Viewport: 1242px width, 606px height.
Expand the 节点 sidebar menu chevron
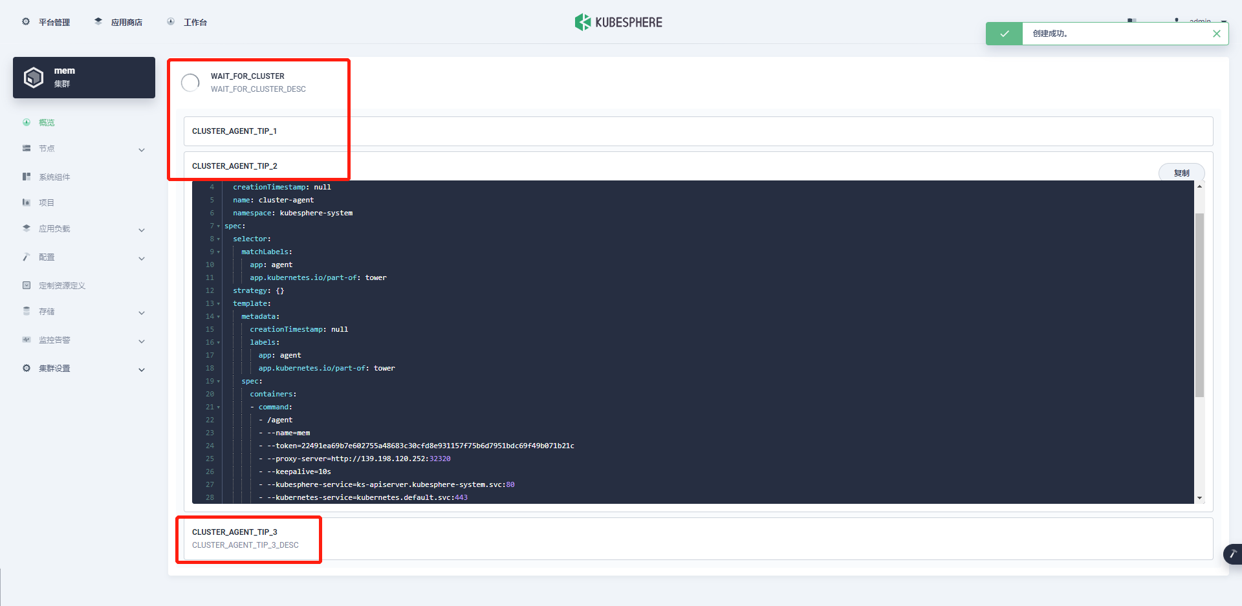click(x=142, y=150)
